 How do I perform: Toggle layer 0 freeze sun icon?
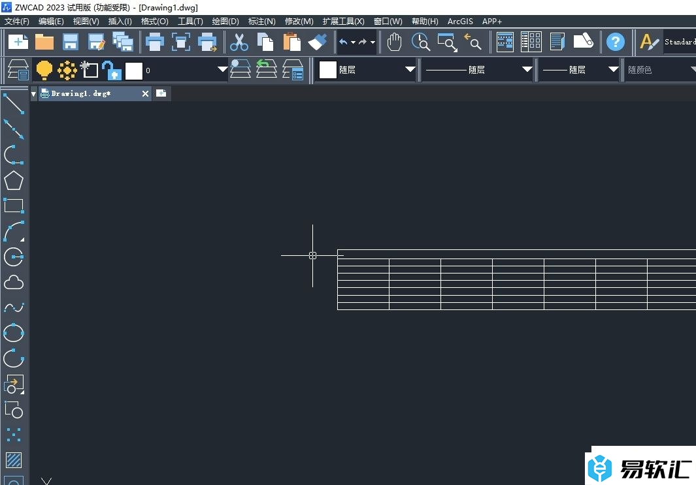point(67,70)
